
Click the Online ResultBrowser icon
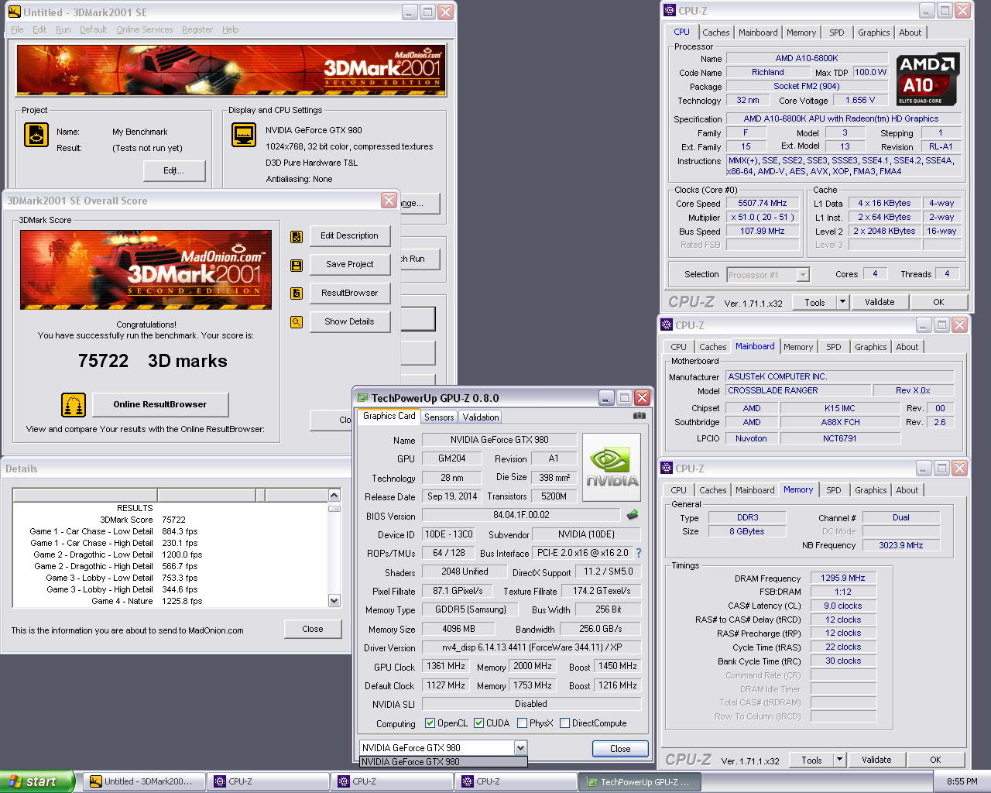(x=74, y=405)
